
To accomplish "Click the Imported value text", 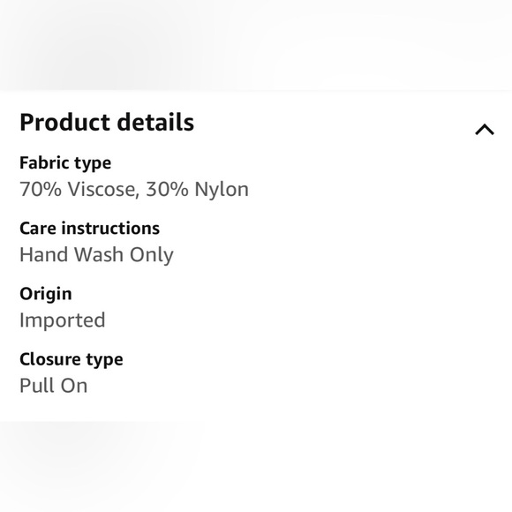I will (x=63, y=320).
